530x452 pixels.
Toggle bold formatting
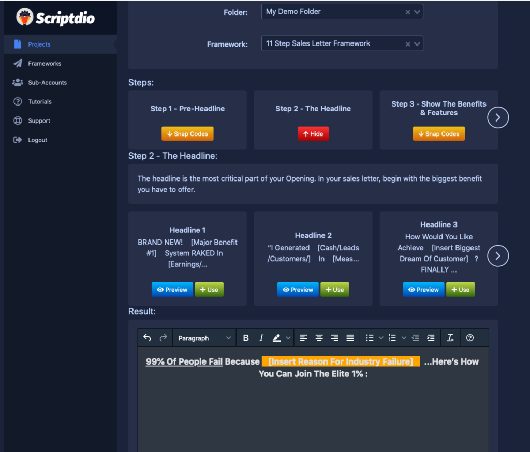tap(246, 338)
